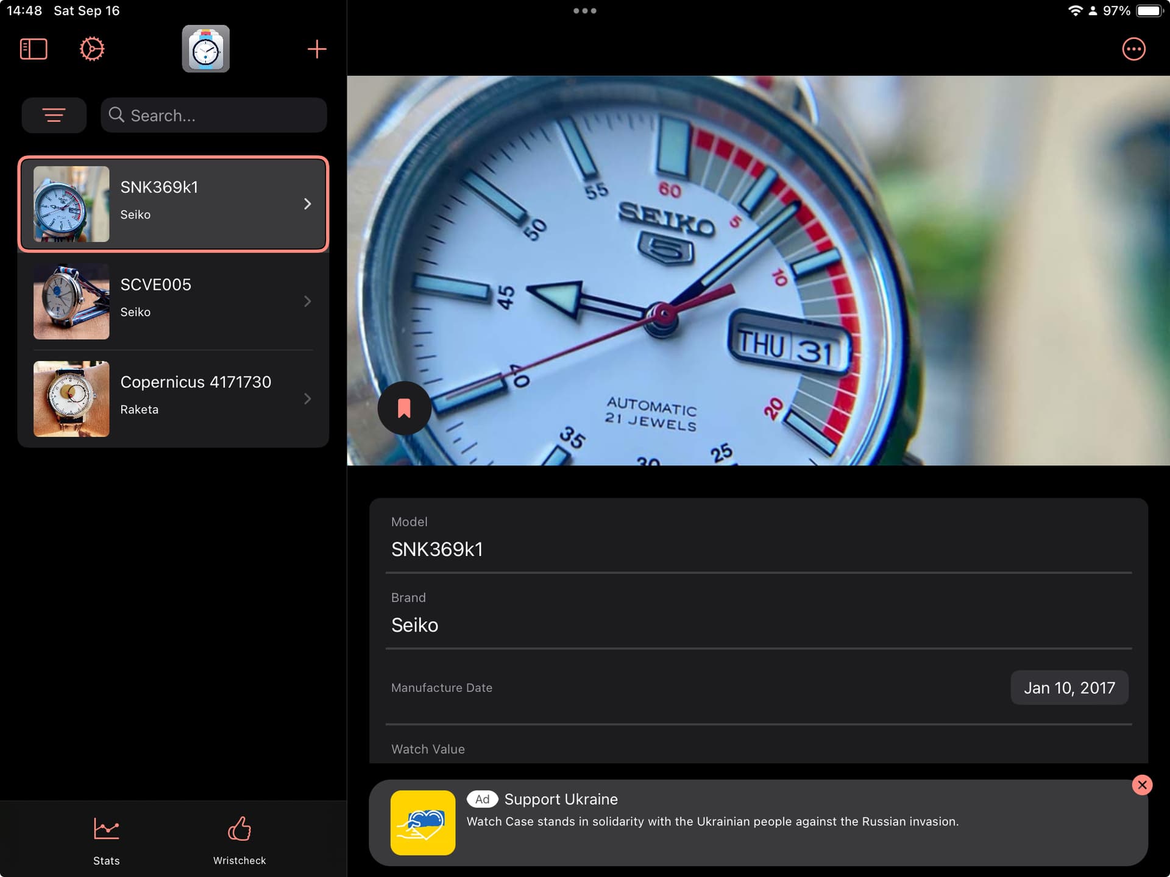Edit the Model field SNK369k1

(758, 549)
